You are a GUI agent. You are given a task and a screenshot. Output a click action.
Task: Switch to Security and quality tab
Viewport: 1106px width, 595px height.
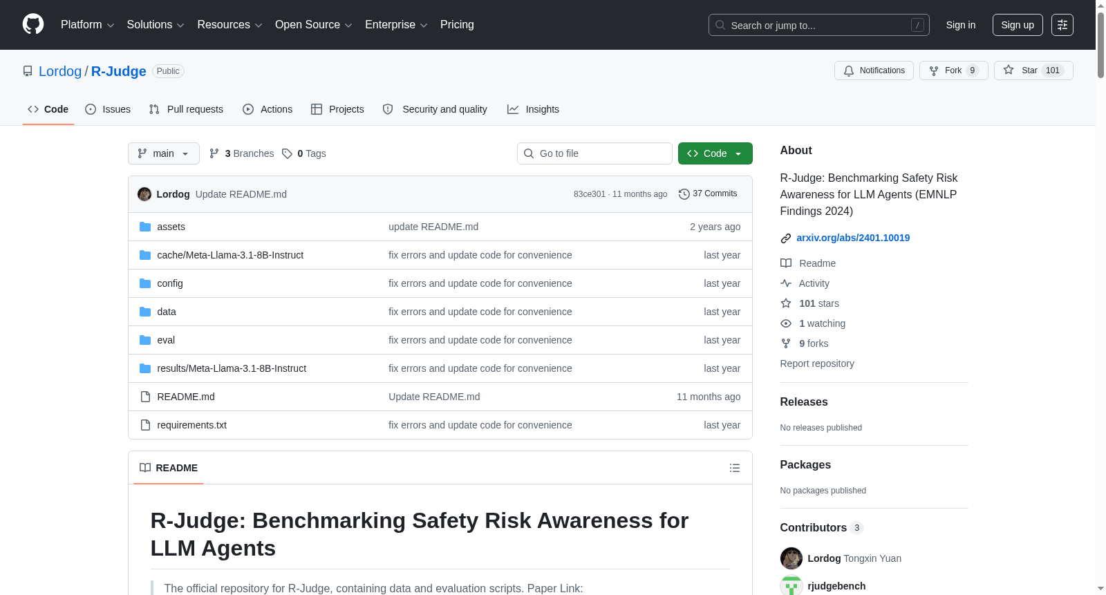[435, 109]
